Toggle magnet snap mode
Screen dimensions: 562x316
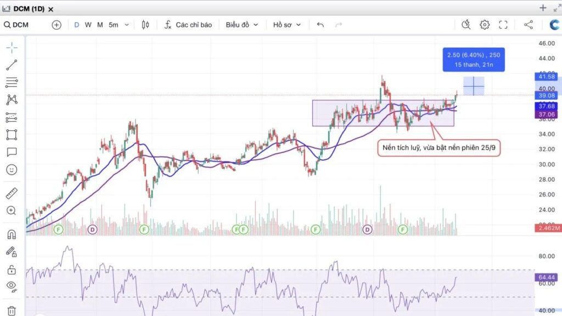(x=12, y=234)
